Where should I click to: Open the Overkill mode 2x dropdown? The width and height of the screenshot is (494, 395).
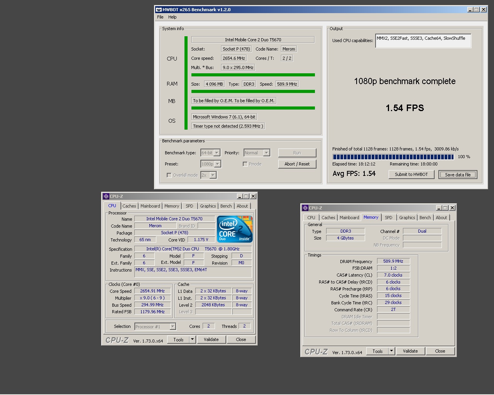[213, 175]
